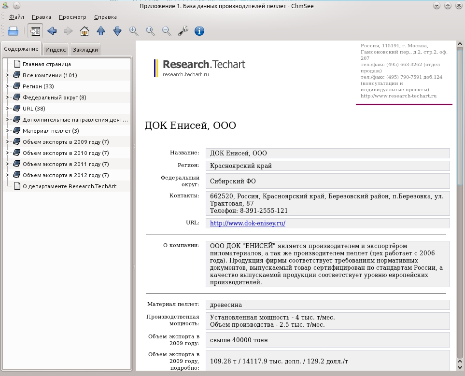Click the Research.Techart logo
The image size is (465, 376).
[x=199, y=68]
